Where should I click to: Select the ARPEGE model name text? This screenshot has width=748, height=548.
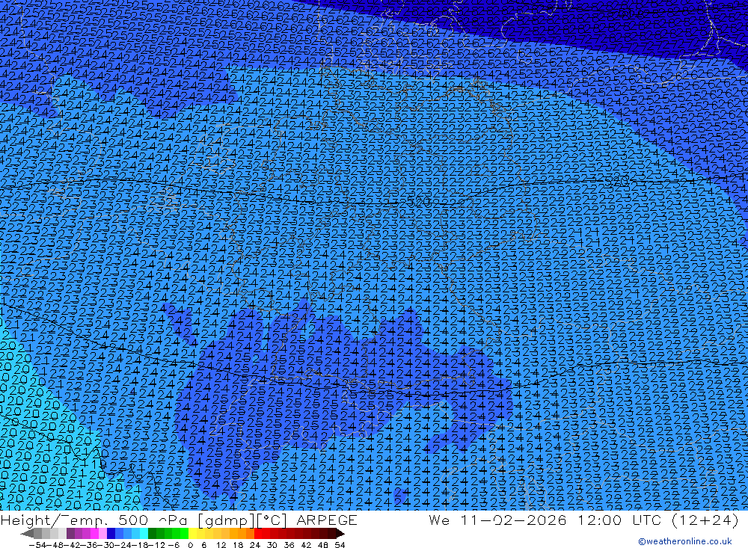(327, 520)
